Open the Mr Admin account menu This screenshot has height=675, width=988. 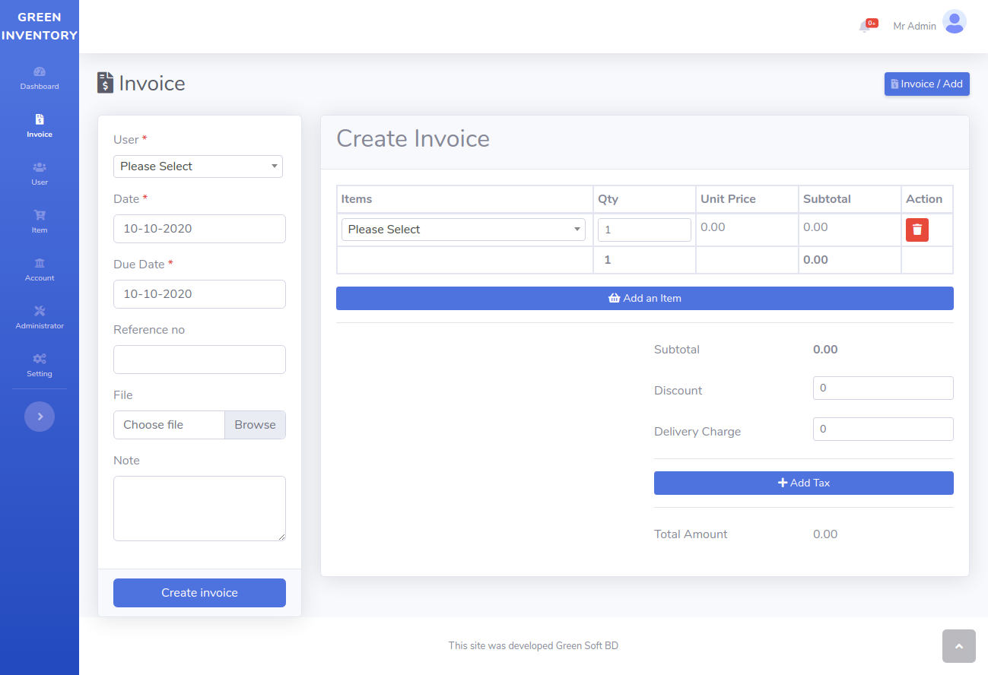[913, 26]
